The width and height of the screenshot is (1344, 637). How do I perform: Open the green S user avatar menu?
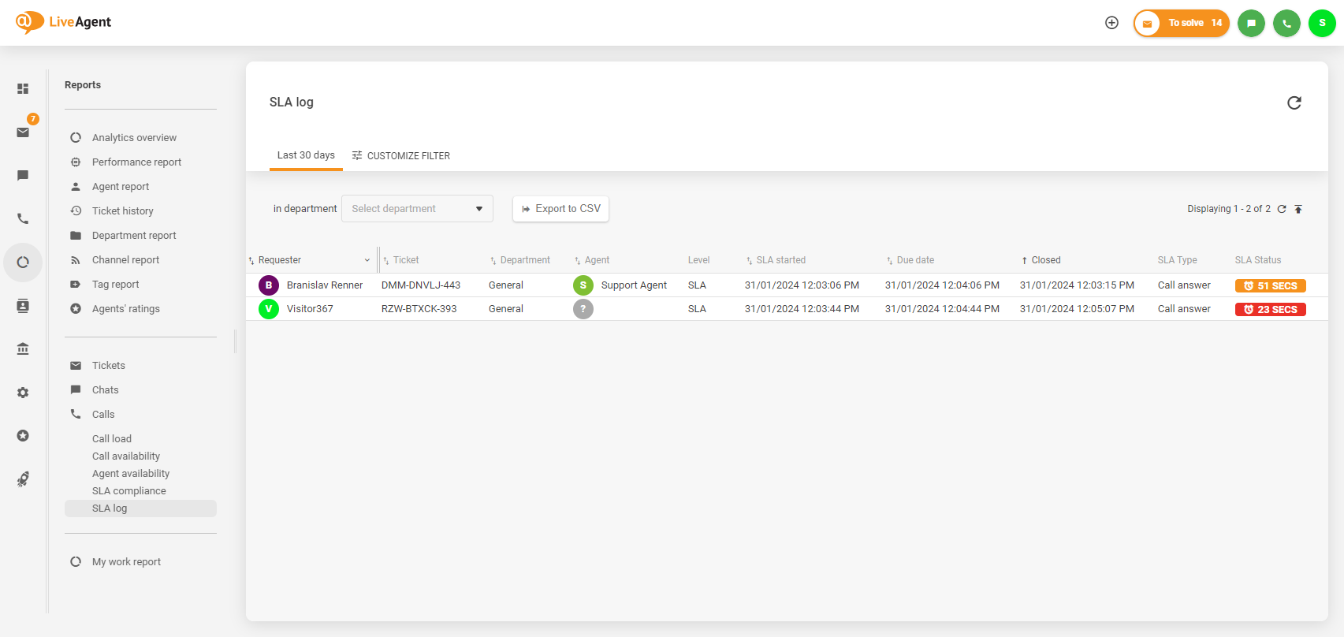click(x=1322, y=23)
